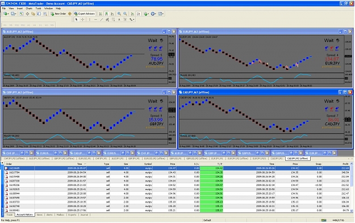The height and width of the screenshot is (223, 355).
Task: Open the New Chart toolbar icon
Action: point(5,14)
